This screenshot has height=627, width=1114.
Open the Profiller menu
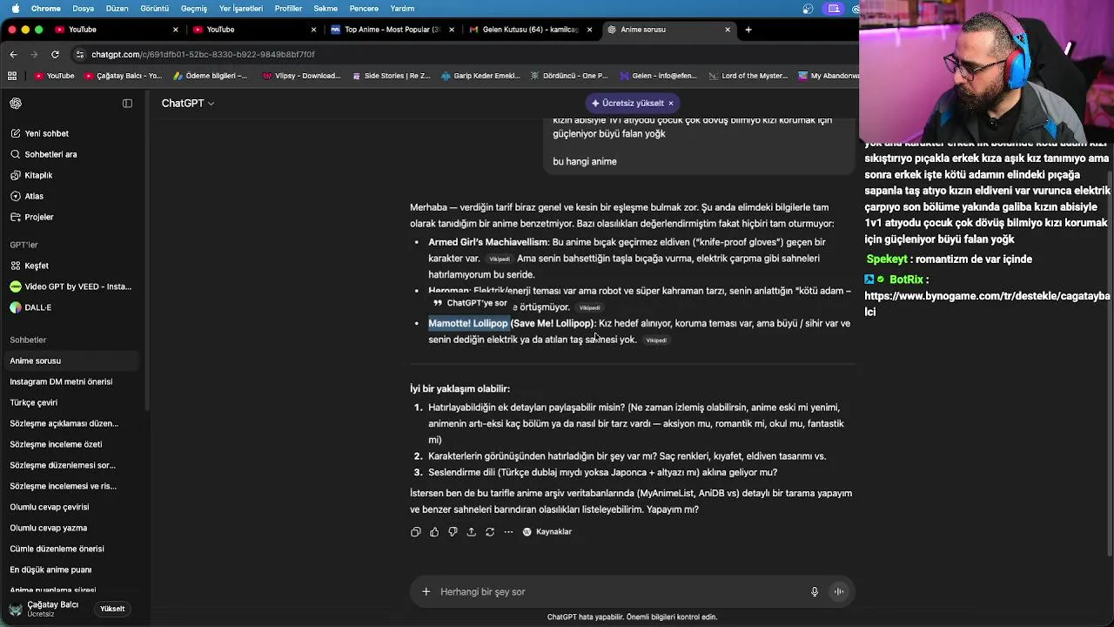pyautogui.click(x=288, y=9)
